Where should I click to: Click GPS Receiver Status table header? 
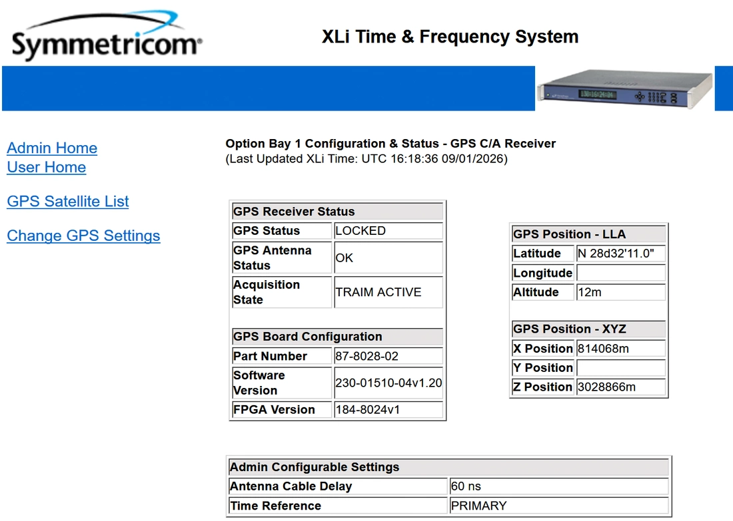pos(338,212)
